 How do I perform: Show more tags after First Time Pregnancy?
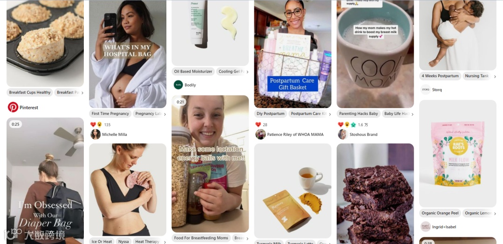click(165, 114)
